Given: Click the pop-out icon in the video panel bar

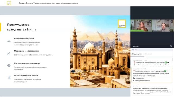Looking at the screenshot, I should coord(171,46).
